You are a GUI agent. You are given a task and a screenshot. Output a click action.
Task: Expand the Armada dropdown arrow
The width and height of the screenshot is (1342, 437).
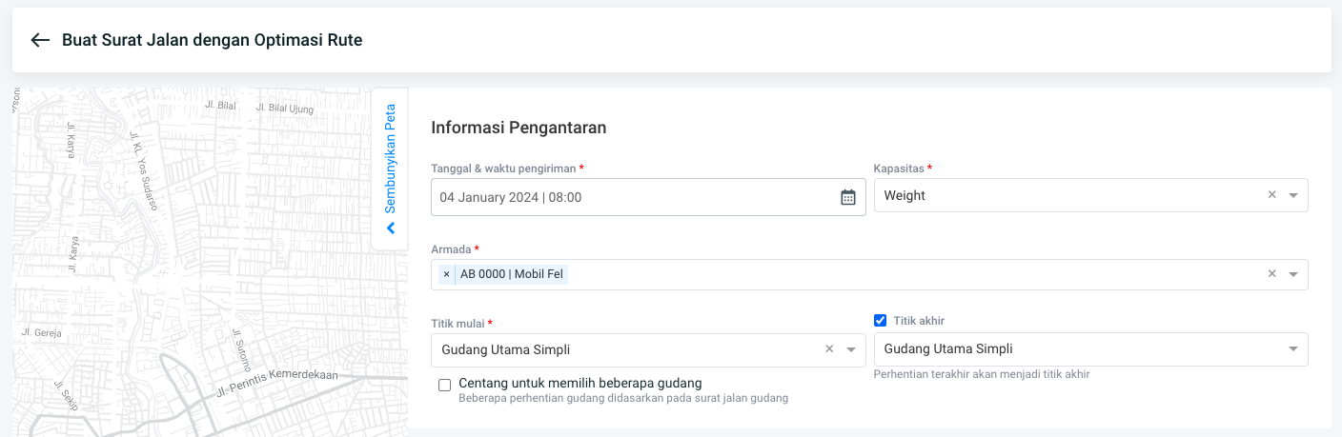pyautogui.click(x=1293, y=274)
